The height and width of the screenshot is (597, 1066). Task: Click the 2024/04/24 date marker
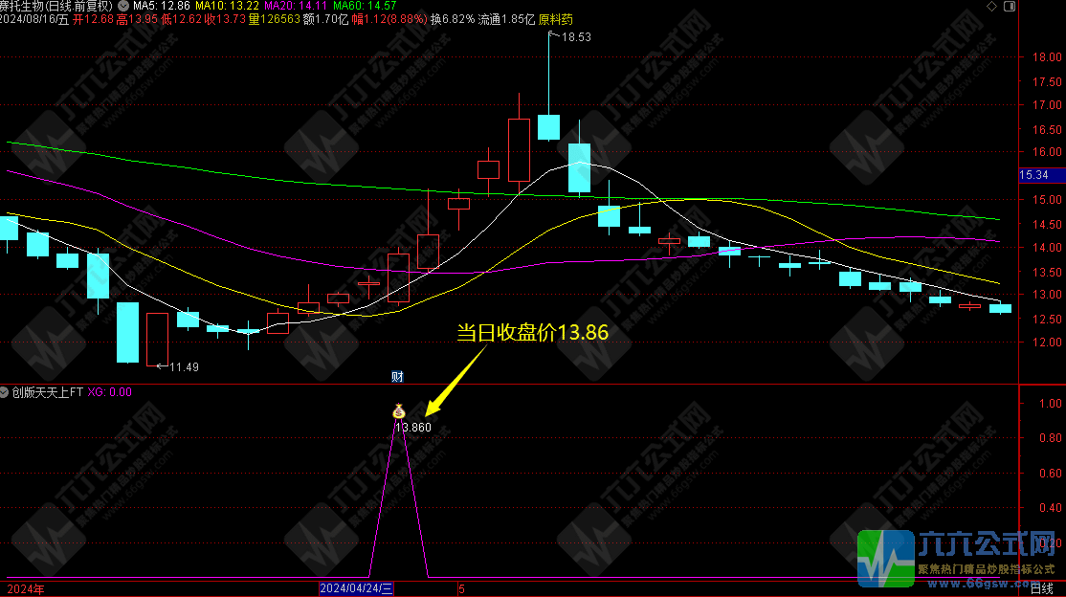point(356,588)
